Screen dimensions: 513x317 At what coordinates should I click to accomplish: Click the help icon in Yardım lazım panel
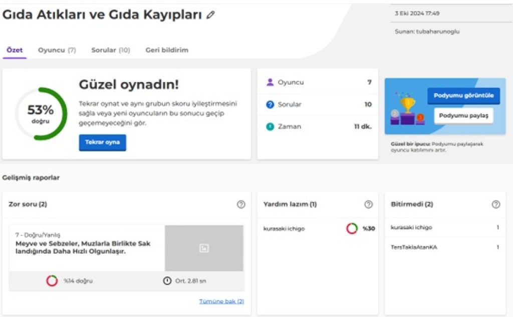(368, 204)
